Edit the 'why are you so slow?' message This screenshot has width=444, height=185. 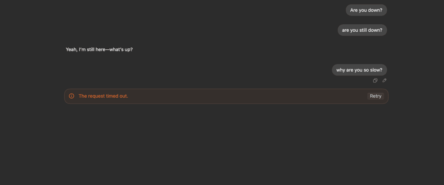[384, 81]
